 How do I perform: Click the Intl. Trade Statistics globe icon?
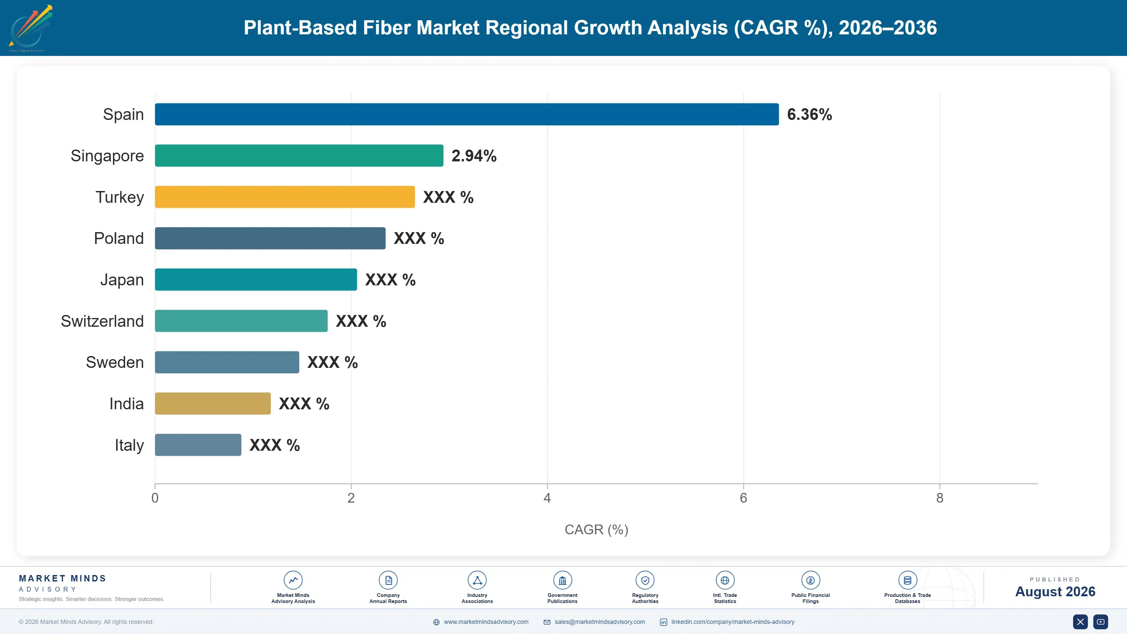point(725,580)
